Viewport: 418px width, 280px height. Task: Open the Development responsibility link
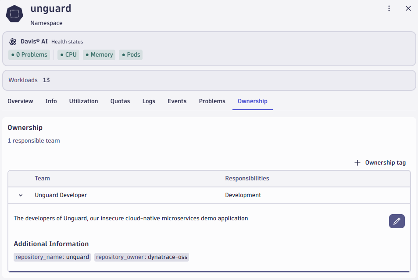tap(243, 195)
